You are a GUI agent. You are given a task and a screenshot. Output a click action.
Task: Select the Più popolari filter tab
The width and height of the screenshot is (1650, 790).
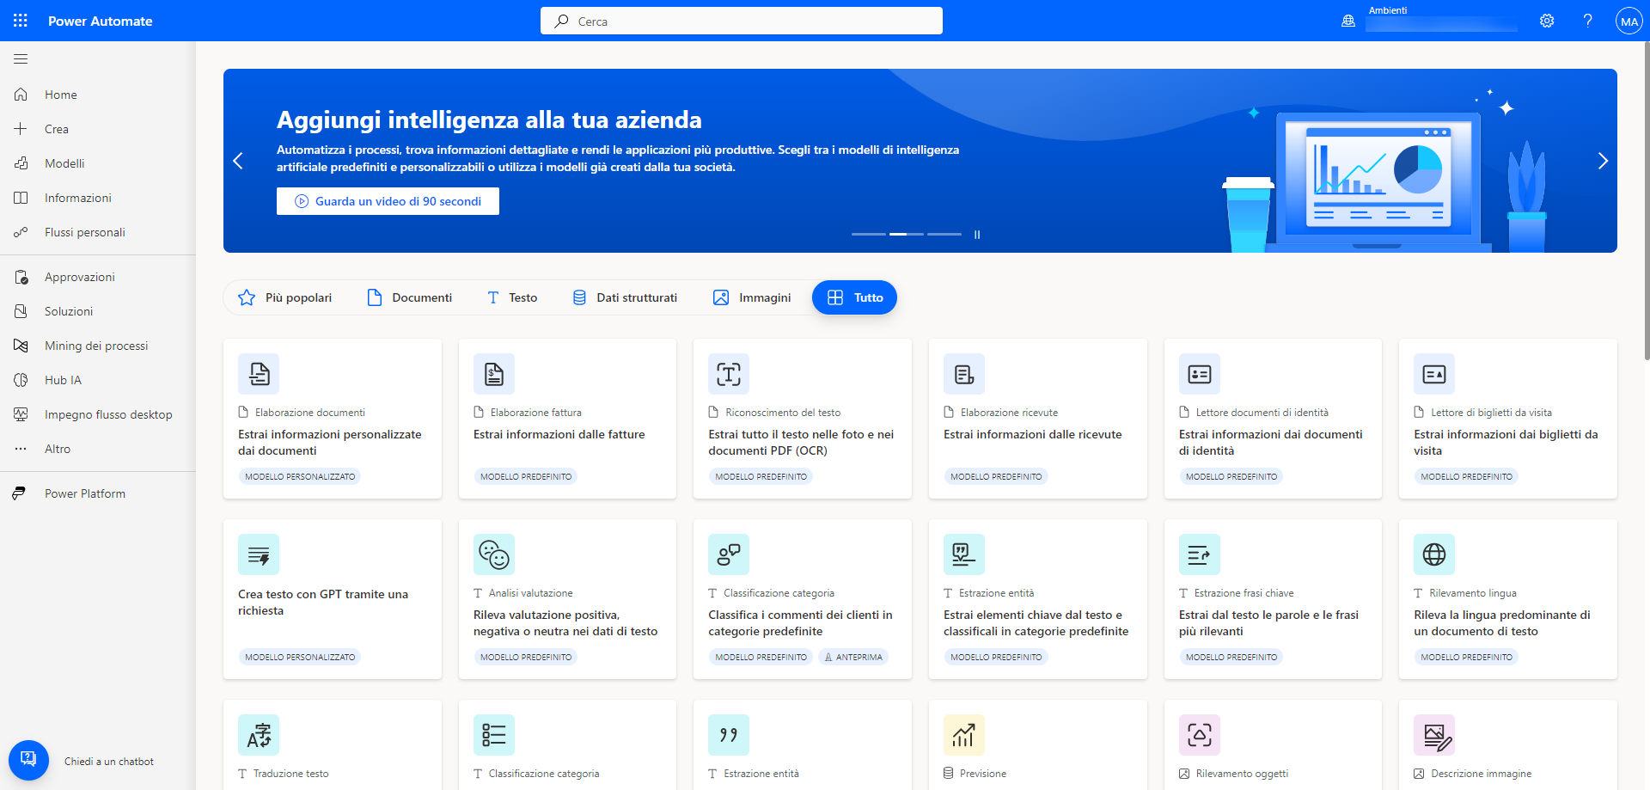point(285,297)
